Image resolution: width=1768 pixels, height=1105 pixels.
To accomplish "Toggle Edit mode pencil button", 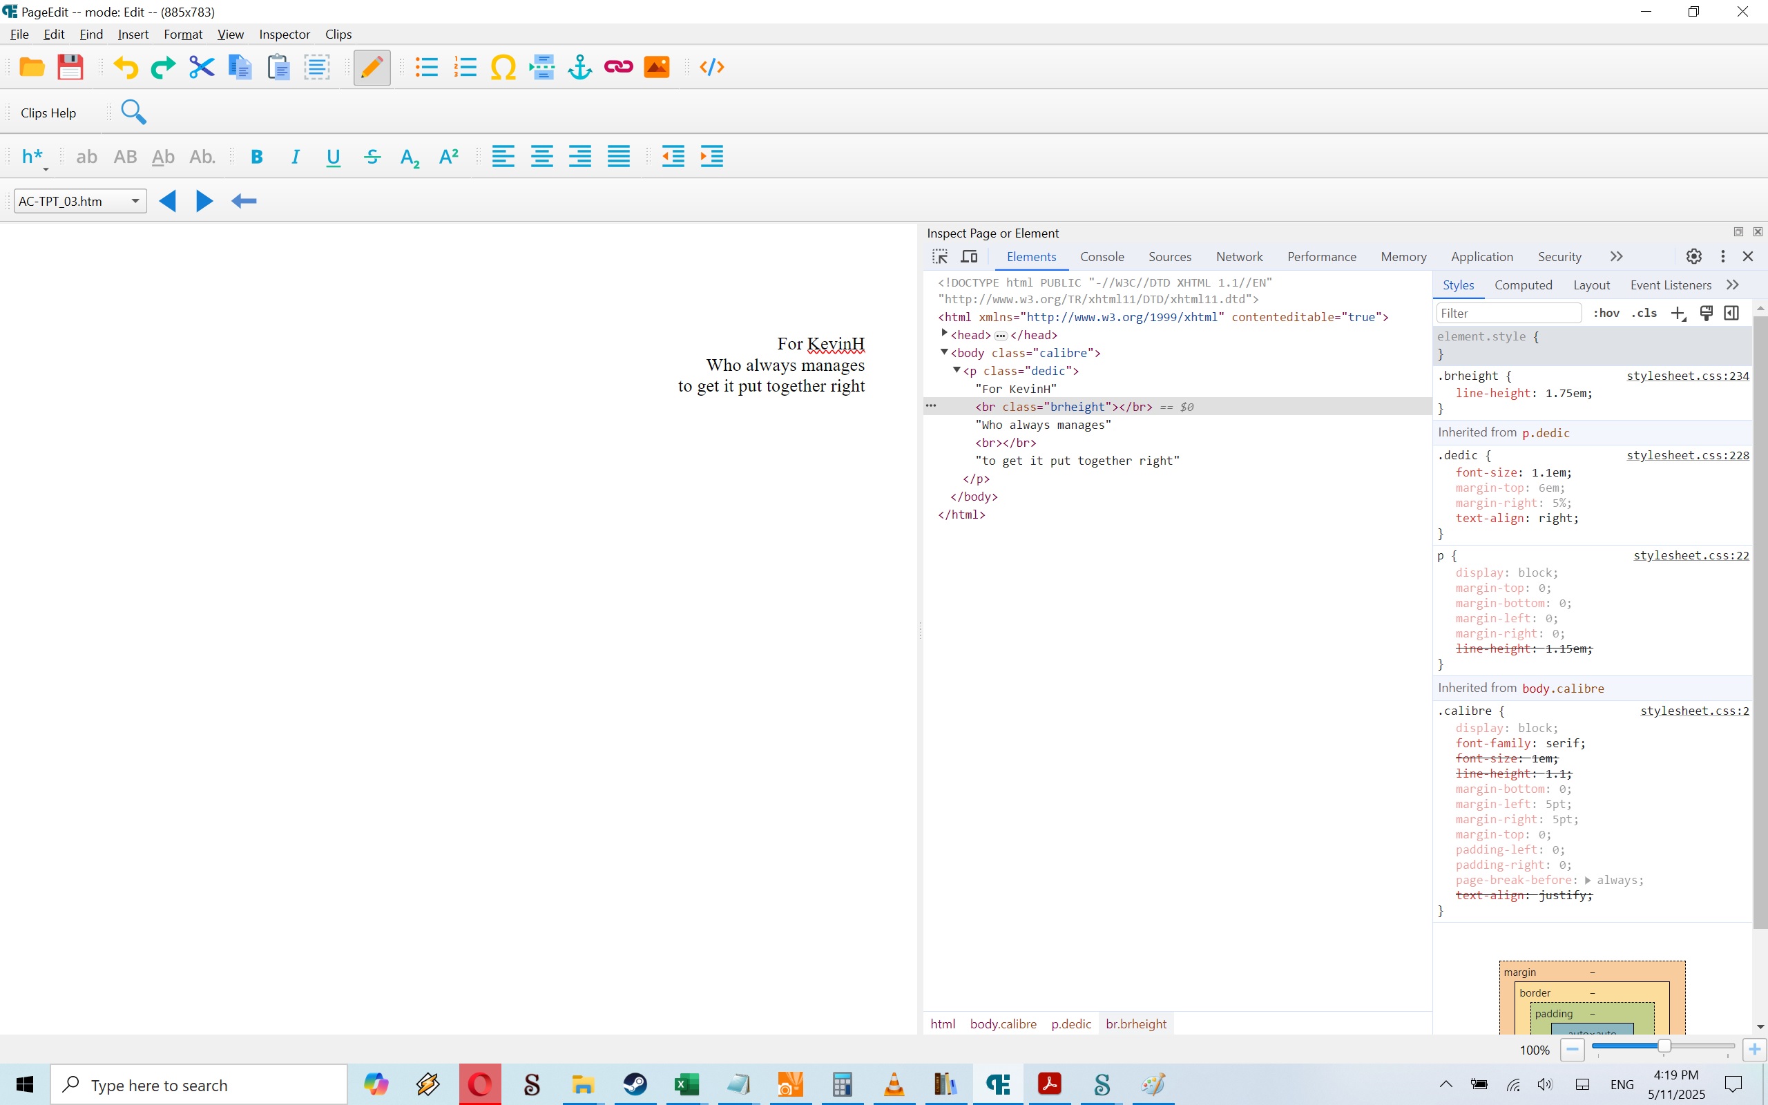I will [x=372, y=67].
